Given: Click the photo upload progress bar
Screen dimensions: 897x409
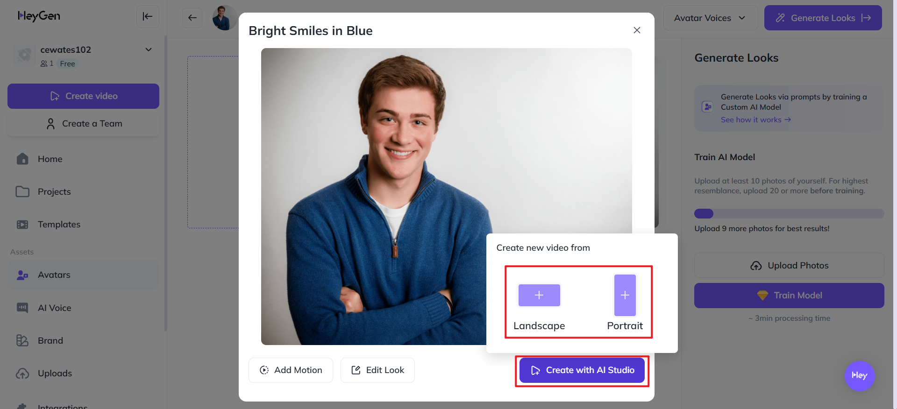Looking at the screenshot, I should [x=789, y=214].
